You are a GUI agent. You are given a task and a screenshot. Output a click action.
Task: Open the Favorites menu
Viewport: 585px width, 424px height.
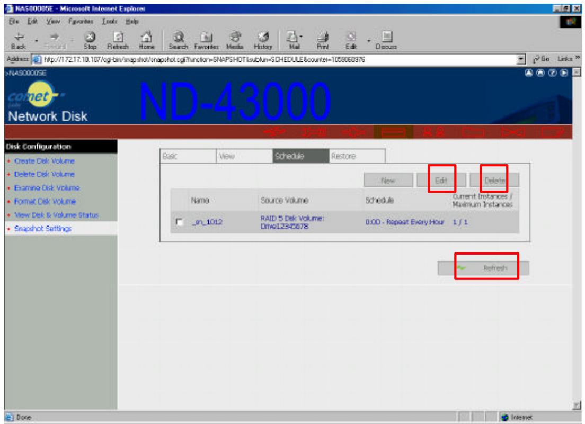click(x=81, y=21)
